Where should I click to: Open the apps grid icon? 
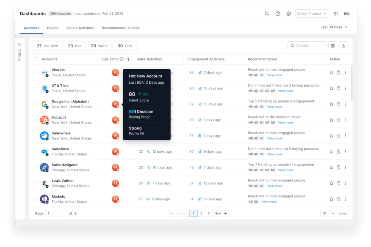coord(336,14)
